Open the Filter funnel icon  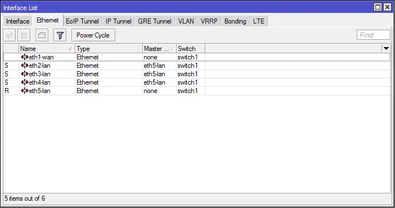point(60,35)
